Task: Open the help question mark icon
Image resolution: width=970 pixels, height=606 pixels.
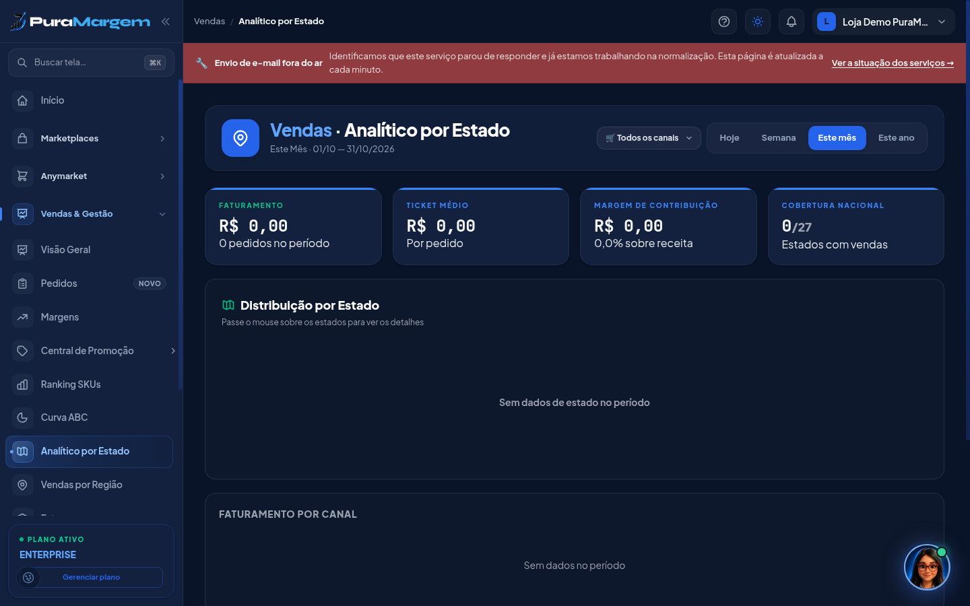Action: (x=724, y=22)
